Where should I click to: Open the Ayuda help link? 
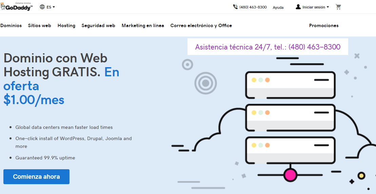(x=278, y=7)
